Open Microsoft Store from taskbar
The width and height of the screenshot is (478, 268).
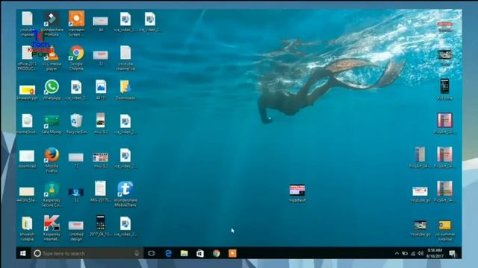(x=200, y=253)
